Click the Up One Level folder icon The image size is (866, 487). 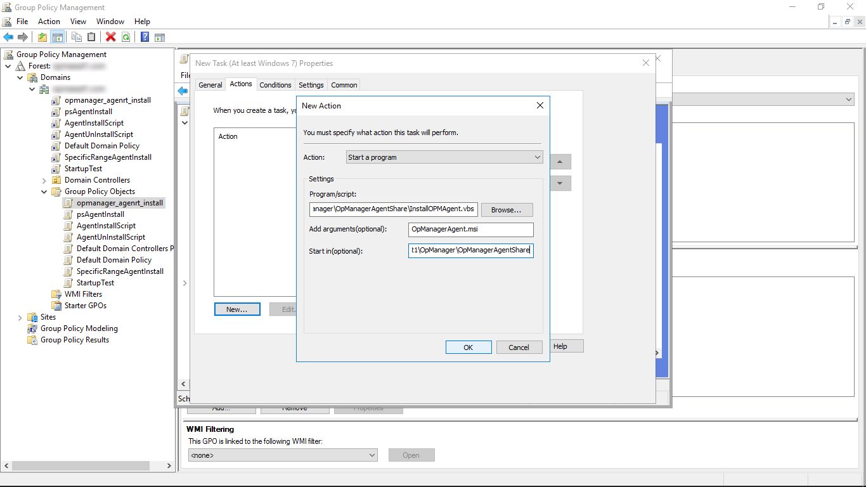tap(42, 37)
